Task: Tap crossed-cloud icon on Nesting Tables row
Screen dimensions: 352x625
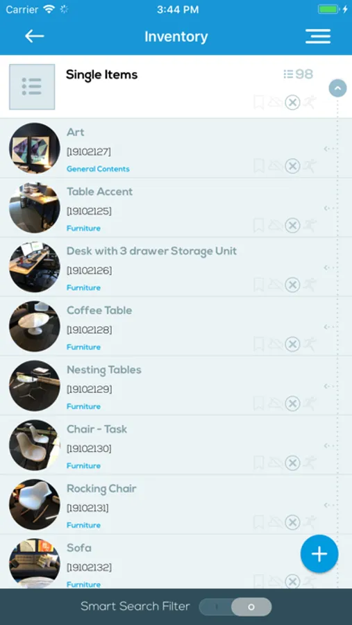Action: pyautogui.click(x=276, y=403)
